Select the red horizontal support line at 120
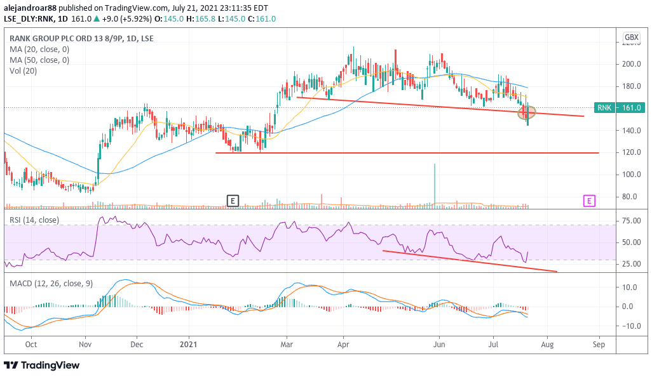Screen dimensions: 652x377 [x=407, y=153]
